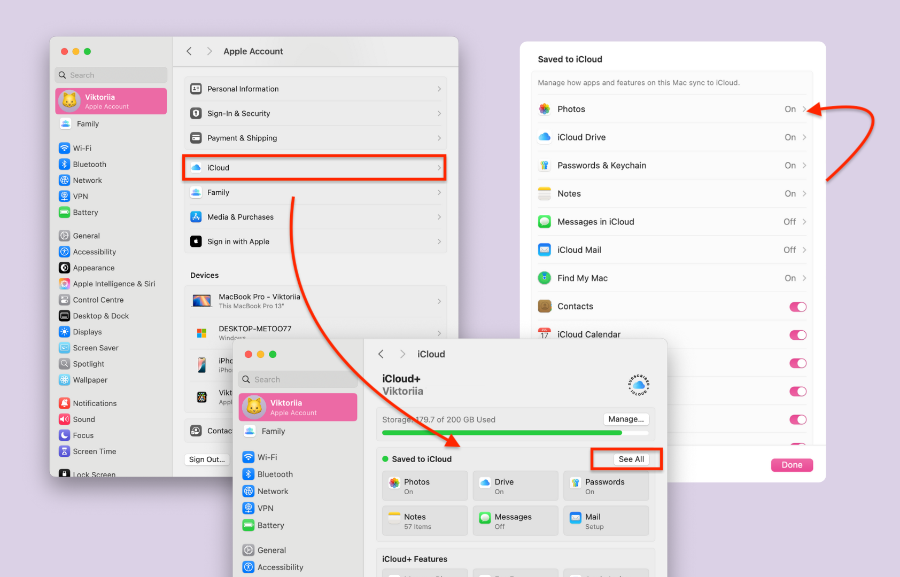This screenshot has height=577, width=900.
Task: Go back in the iCloud window
Action: tap(381, 354)
